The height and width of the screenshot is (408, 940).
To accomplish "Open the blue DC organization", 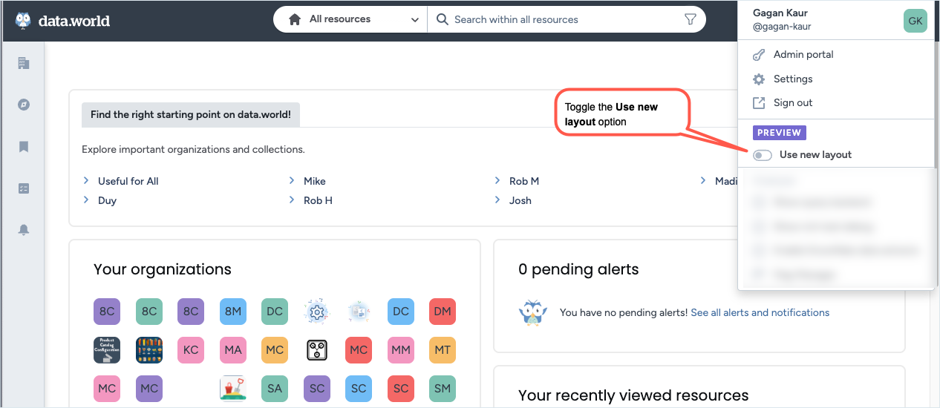I will [x=401, y=312].
